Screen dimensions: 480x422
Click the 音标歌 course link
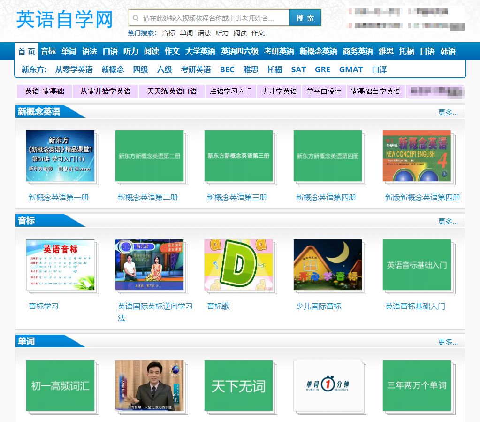pyautogui.click(x=218, y=306)
